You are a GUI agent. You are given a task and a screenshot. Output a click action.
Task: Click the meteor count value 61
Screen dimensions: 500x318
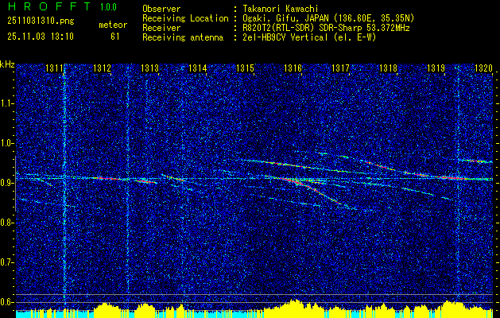point(114,37)
